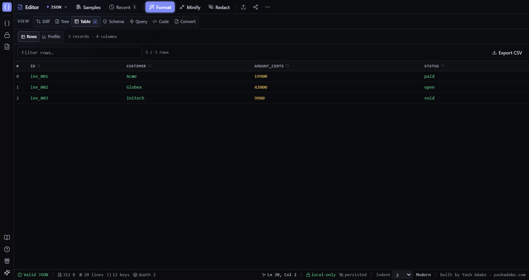Switch to the Convert view
This screenshot has width=529, height=280.
tap(185, 22)
